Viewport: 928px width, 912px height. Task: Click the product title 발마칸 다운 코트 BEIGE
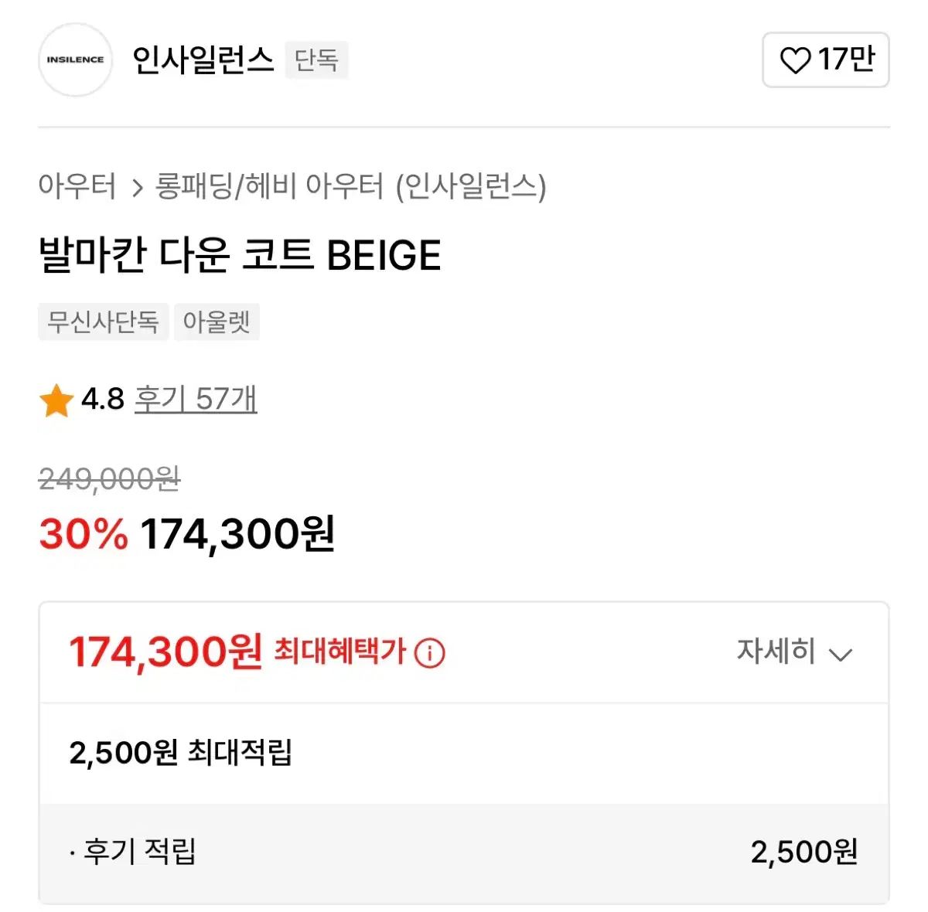tap(240, 255)
